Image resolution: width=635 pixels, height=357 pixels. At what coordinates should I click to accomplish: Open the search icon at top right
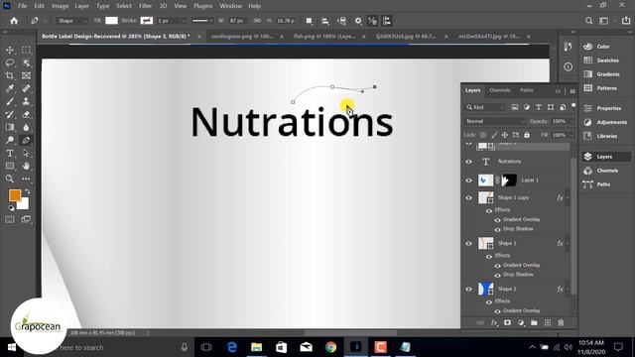588,21
